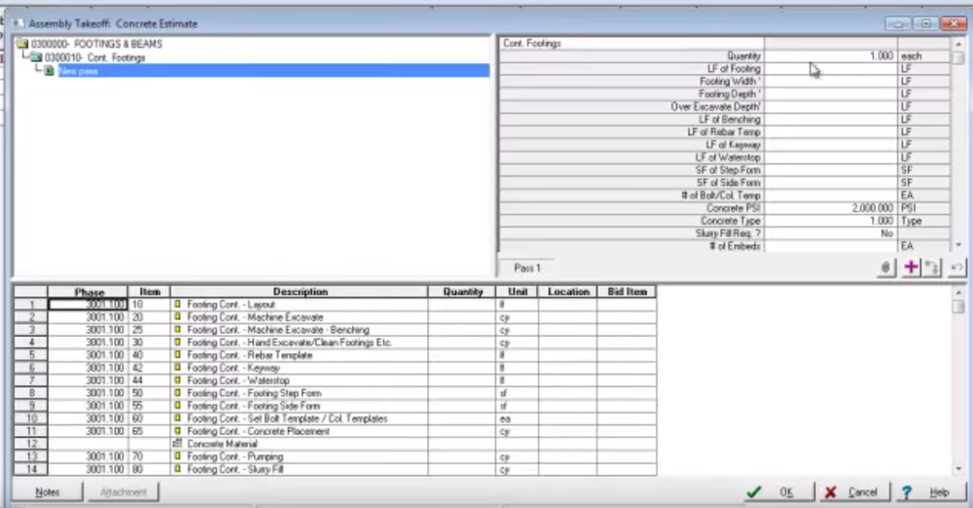Open the Pass 1 tab
The width and height of the screenshot is (973, 508).
click(x=526, y=268)
